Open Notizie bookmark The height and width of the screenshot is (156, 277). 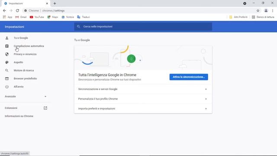tap(68, 17)
